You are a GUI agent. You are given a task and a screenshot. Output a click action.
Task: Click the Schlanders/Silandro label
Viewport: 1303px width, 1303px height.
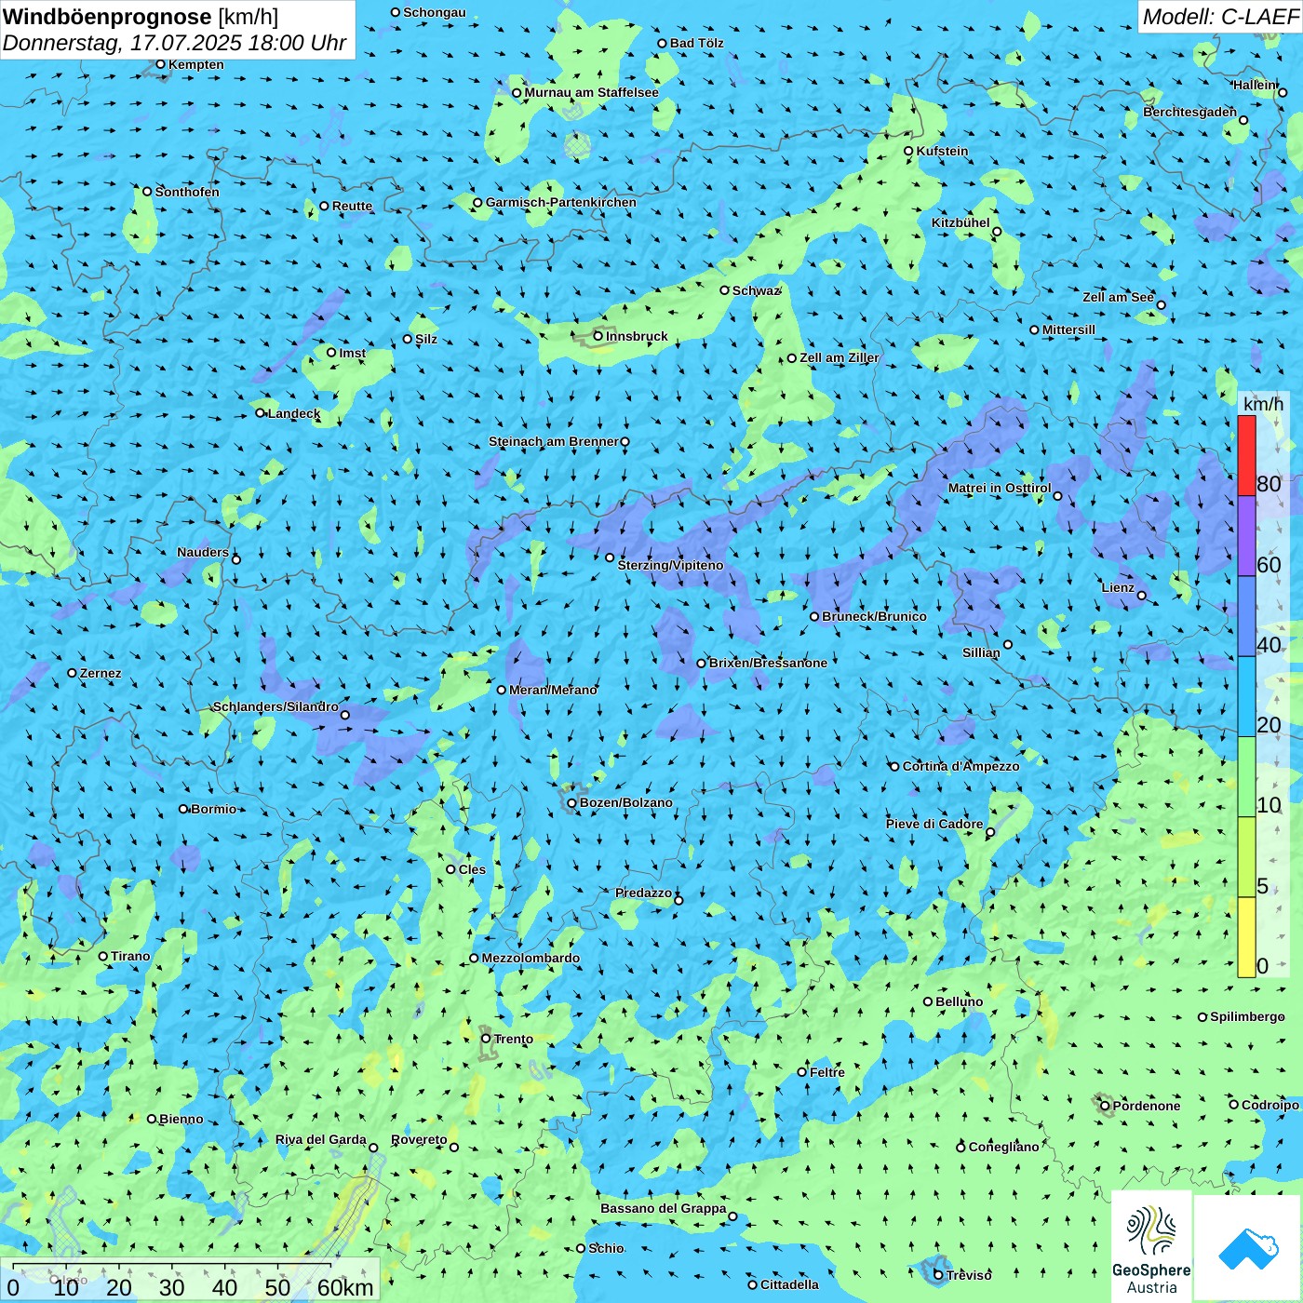tap(275, 706)
